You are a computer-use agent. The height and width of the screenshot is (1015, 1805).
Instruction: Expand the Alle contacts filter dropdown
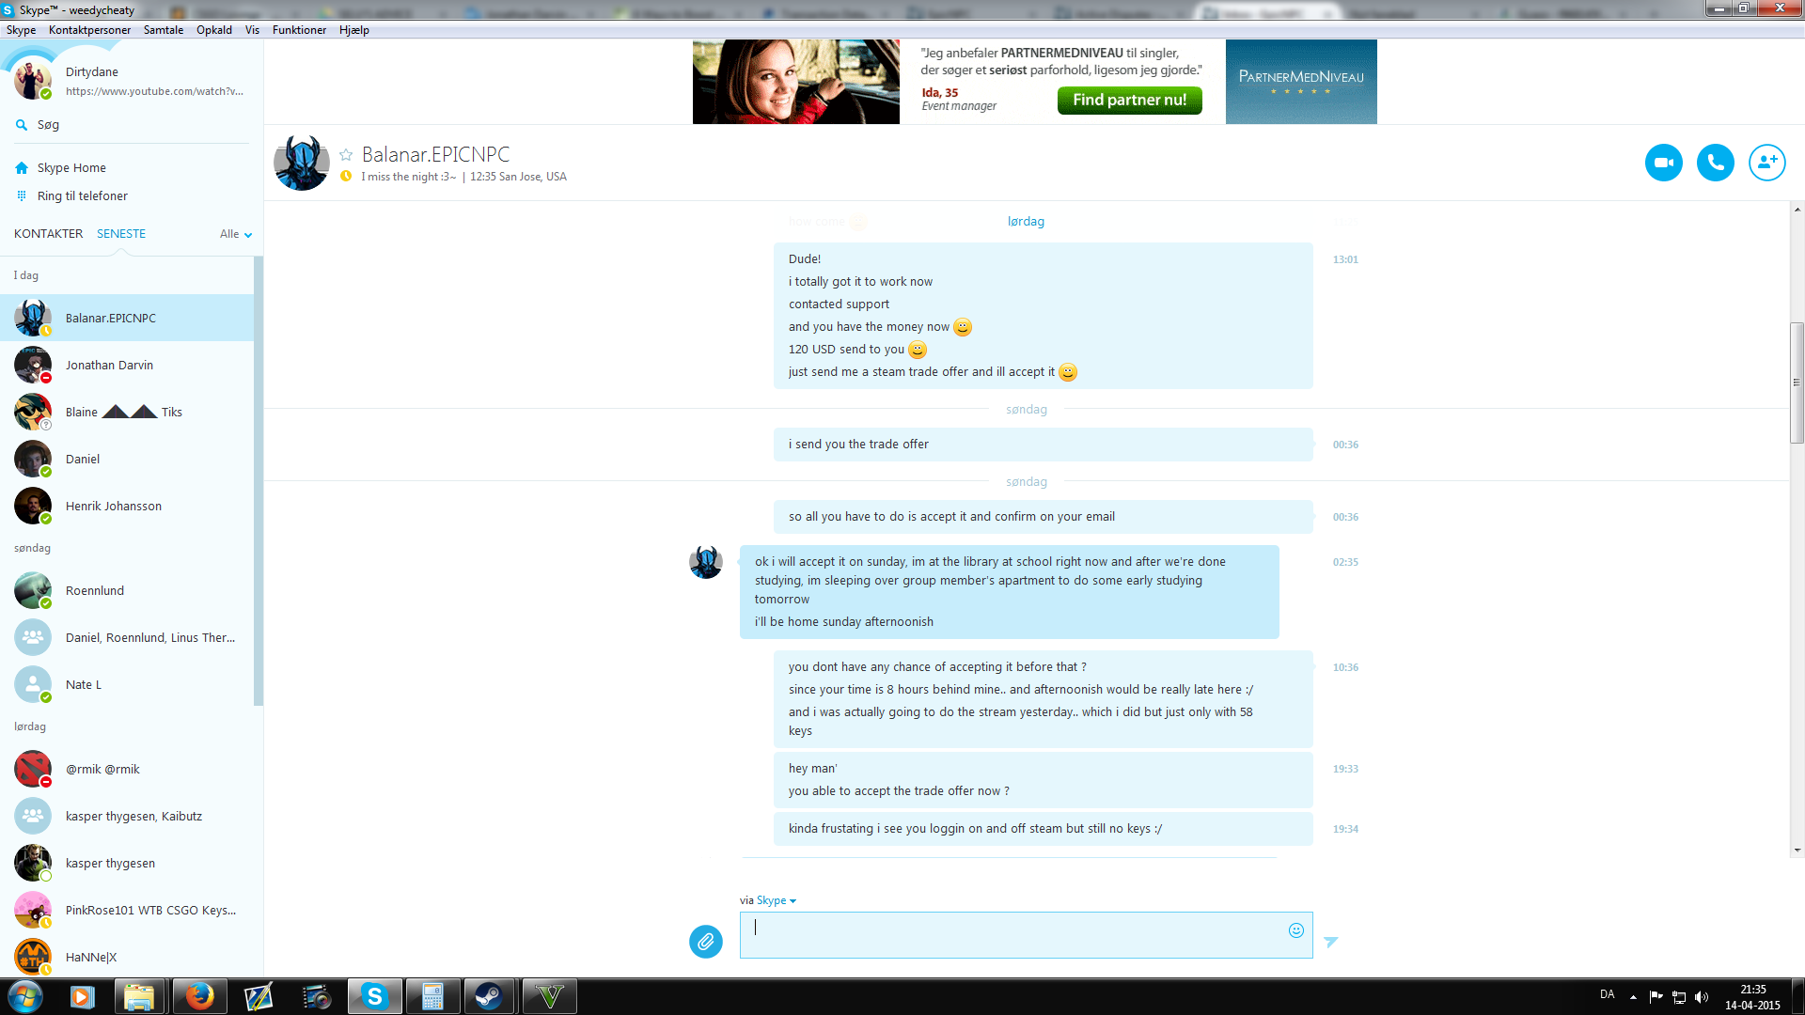[236, 234]
